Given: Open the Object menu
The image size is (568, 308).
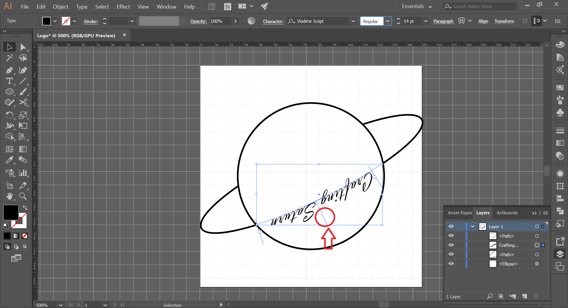Looking at the screenshot, I should tap(60, 7).
